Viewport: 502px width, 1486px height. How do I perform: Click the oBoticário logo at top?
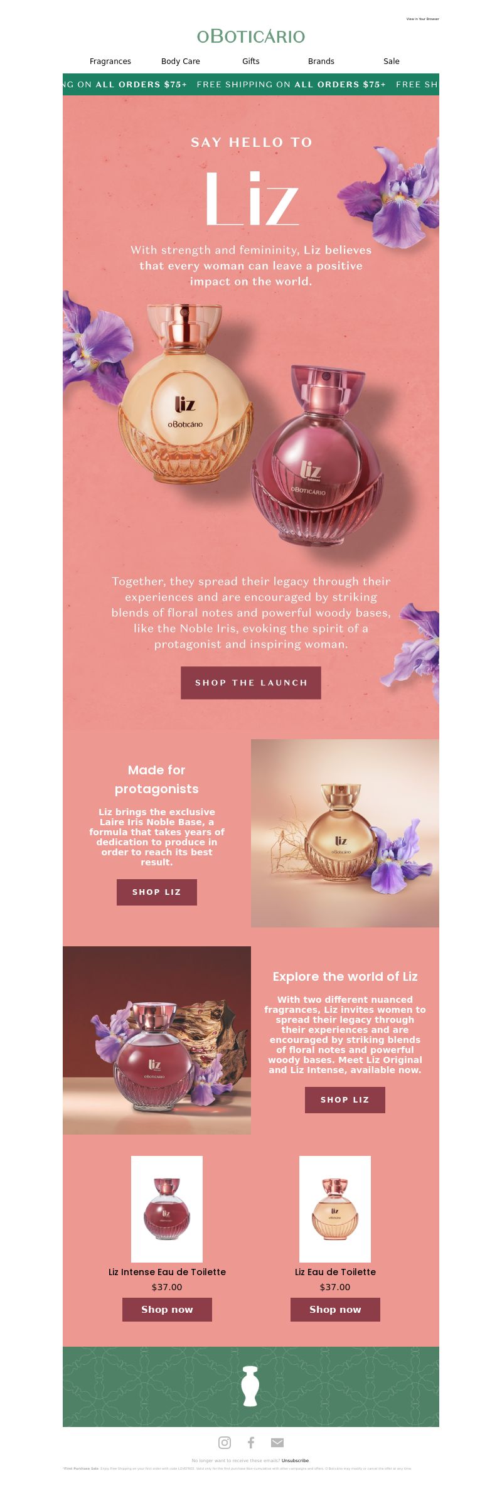coord(251,36)
